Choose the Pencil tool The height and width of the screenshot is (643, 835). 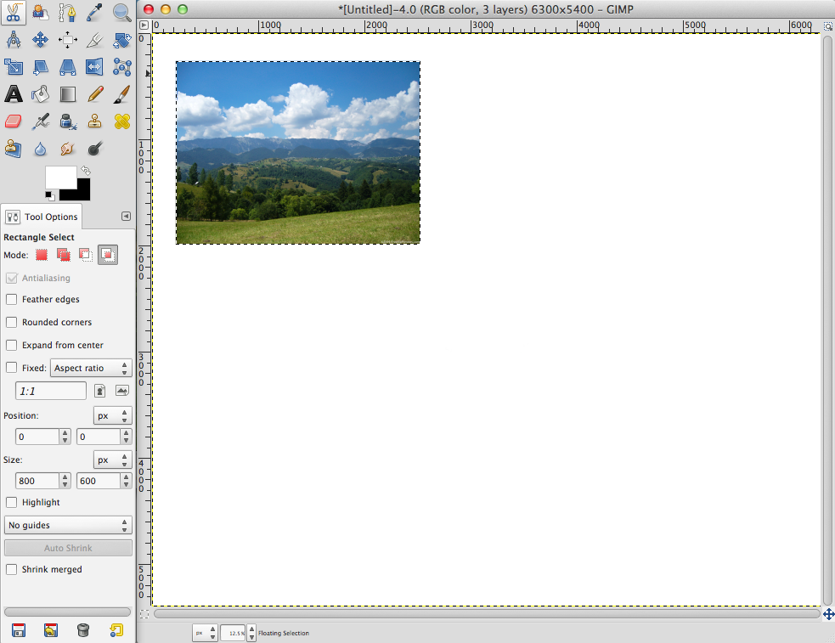[x=95, y=94]
